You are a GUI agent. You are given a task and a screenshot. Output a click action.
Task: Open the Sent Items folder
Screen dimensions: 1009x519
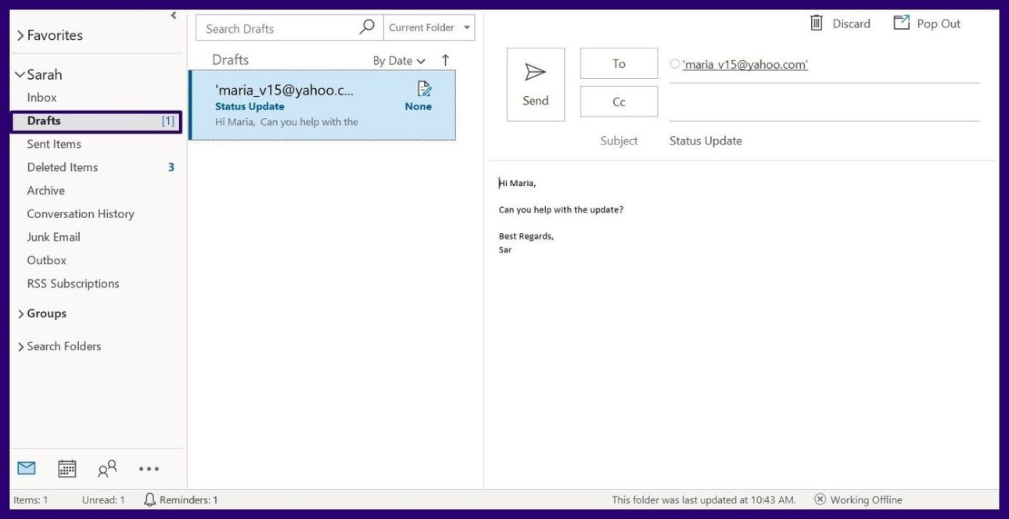pyautogui.click(x=54, y=144)
